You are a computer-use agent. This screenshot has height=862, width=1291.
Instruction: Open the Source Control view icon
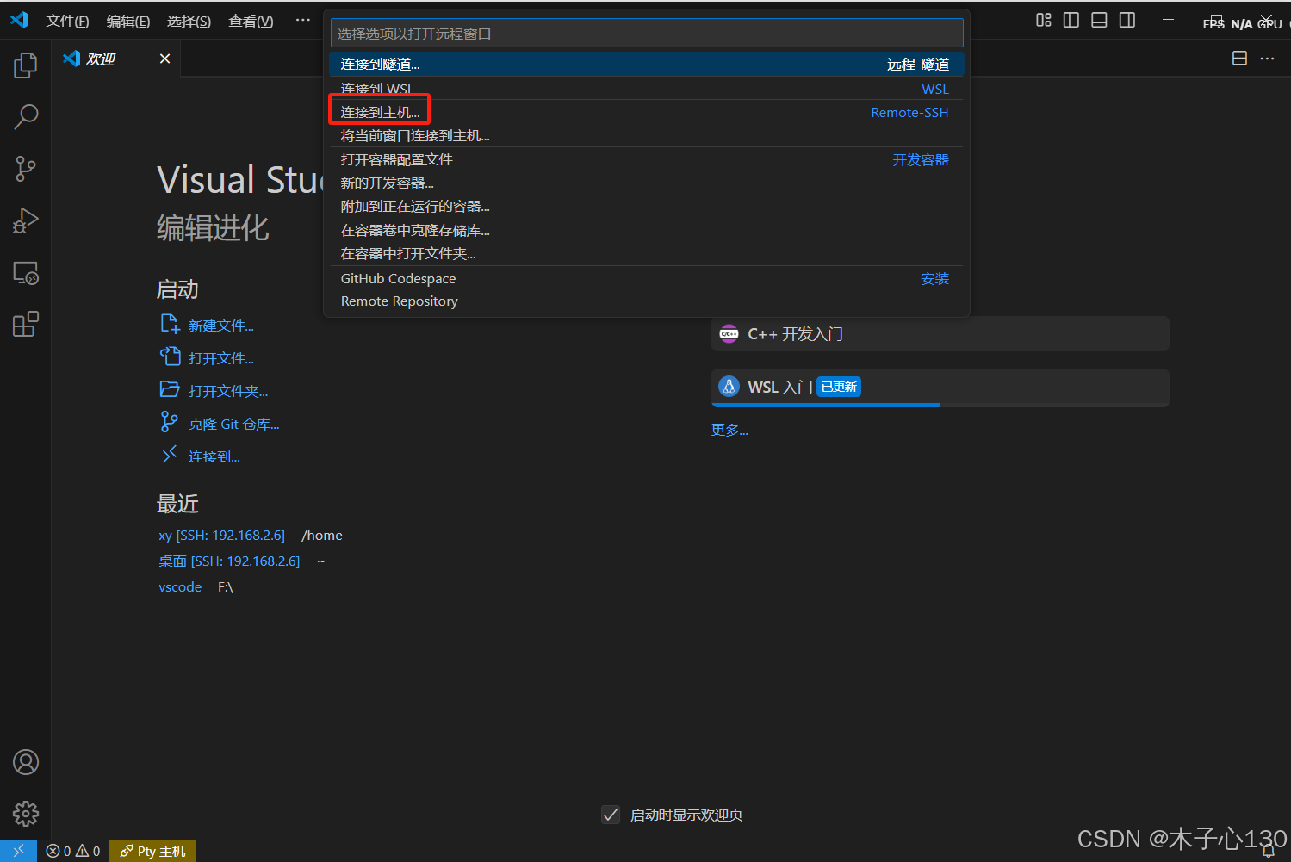tap(25, 169)
